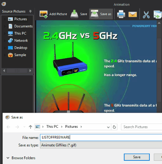Expand Browse Folders in the Save as dialog

click(x=21, y=158)
